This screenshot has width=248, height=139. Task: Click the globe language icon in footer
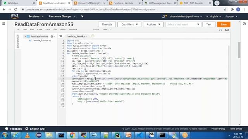click(x=27, y=129)
